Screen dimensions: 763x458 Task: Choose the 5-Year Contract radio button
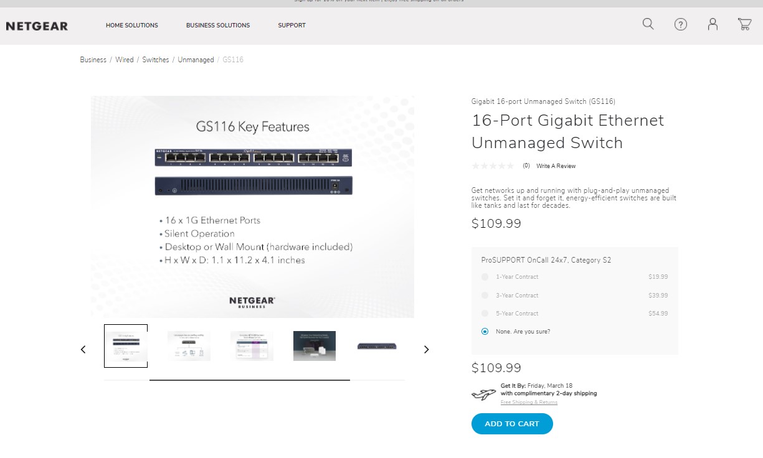point(485,314)
